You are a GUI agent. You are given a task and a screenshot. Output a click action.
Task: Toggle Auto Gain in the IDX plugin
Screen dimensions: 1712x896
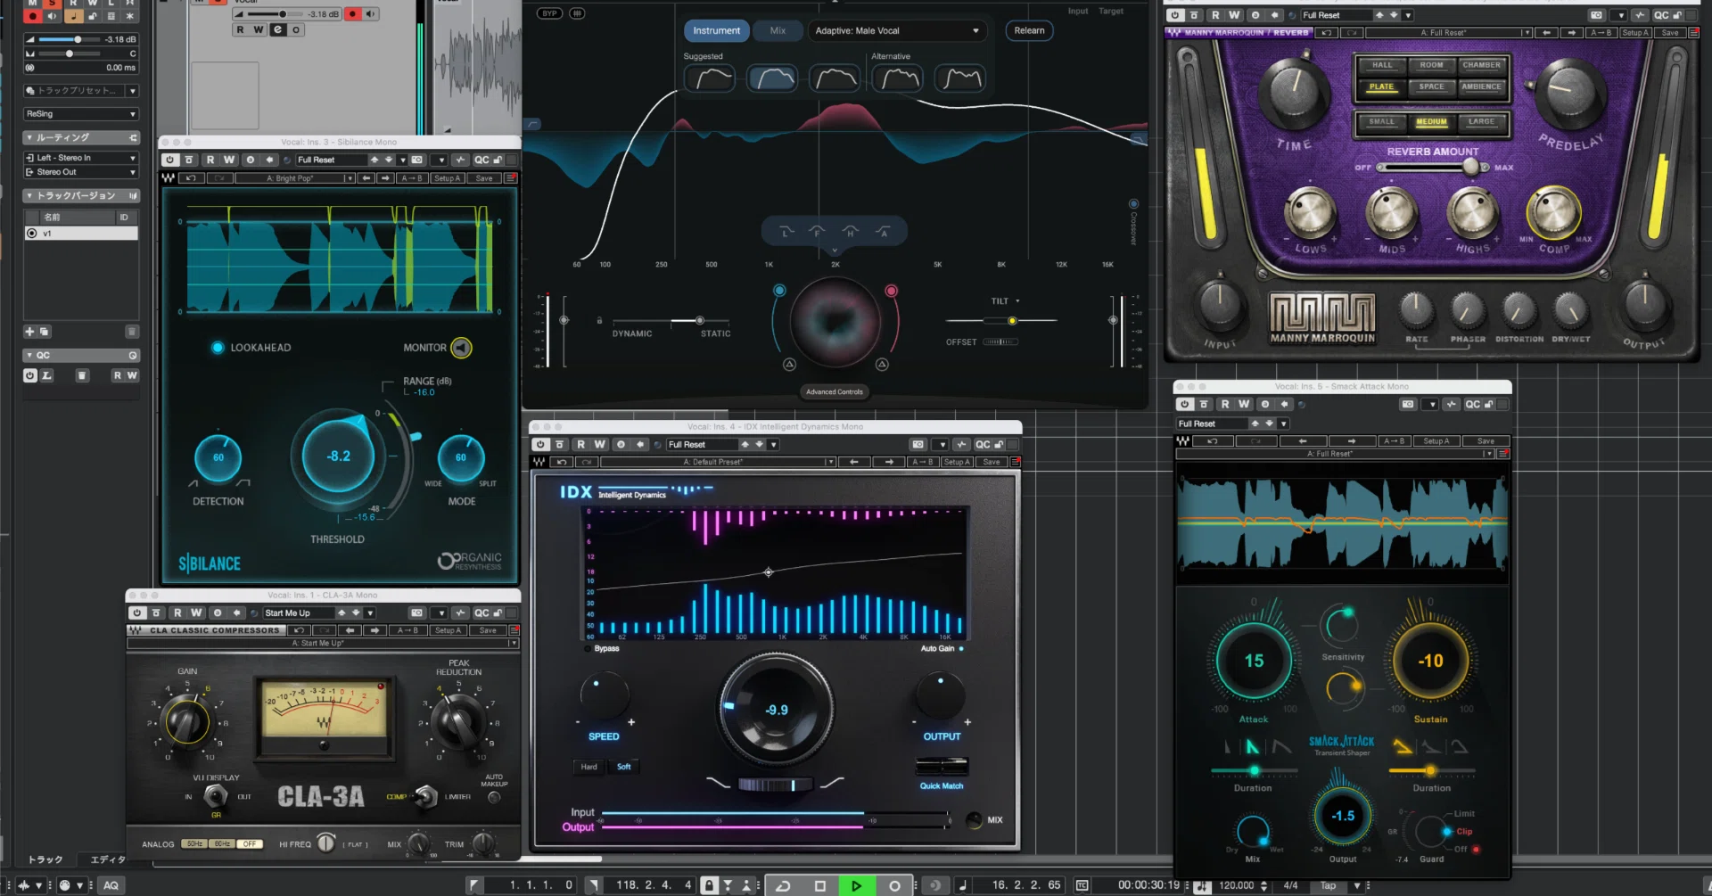point(961,649)
